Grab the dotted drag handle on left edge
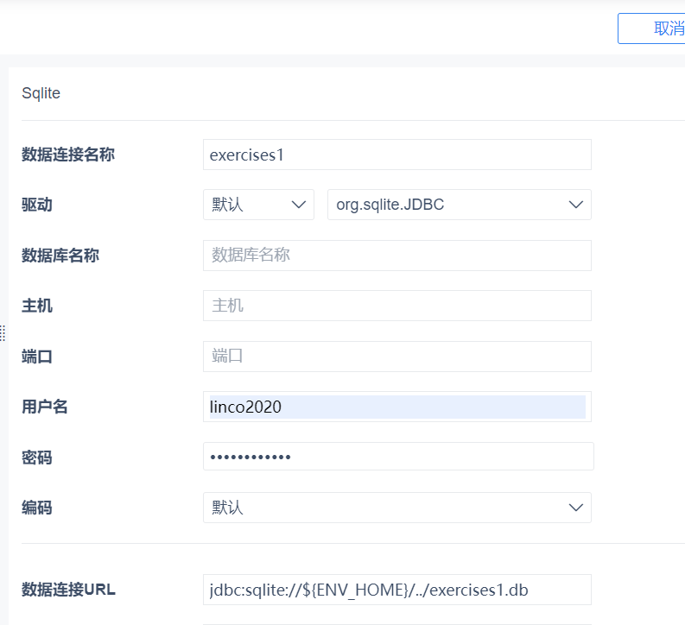685x625 pixels. tap(3, 333)
